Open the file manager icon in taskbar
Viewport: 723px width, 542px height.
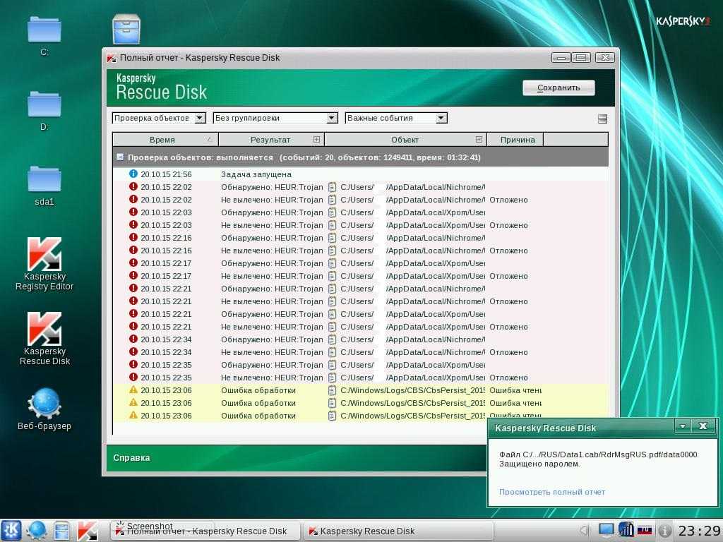tap(61, 531)
